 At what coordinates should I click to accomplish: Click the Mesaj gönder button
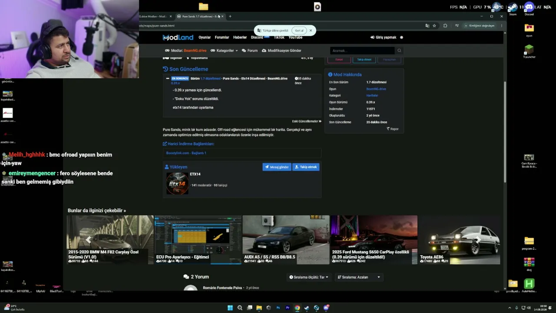pos(277,167)
